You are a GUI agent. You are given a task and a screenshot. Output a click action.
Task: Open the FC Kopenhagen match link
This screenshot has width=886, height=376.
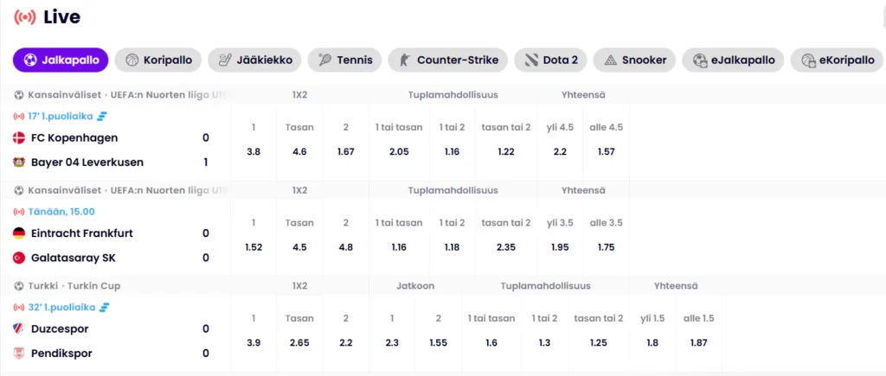[x=74, y=137]
